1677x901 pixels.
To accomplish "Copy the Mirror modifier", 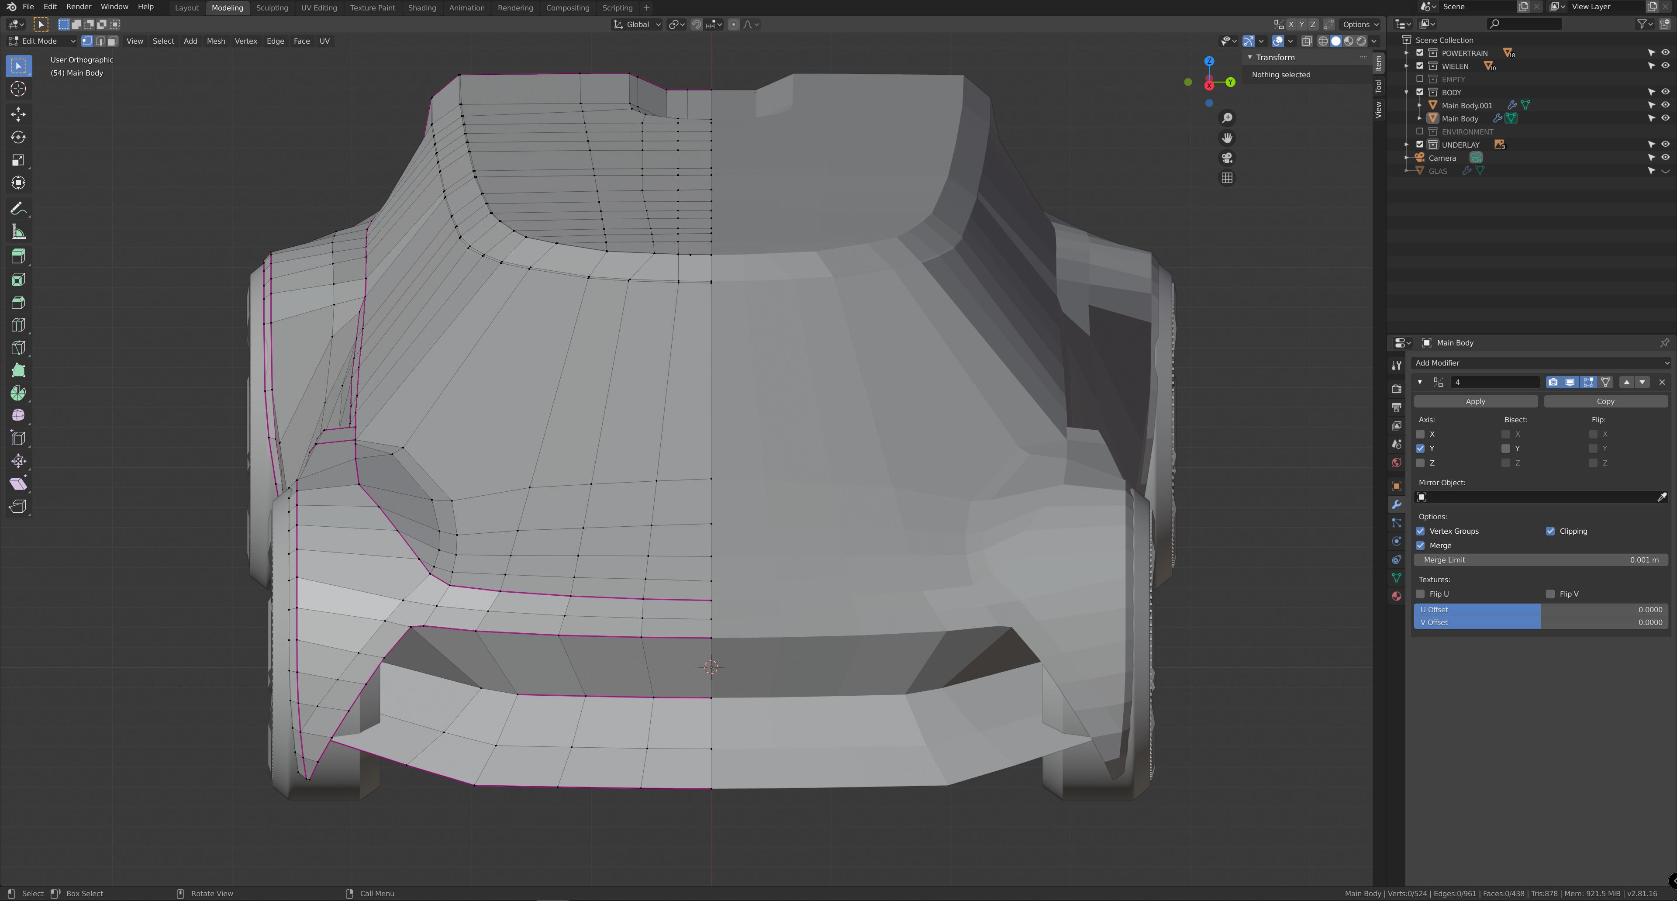I will click(x=1605, y=401).
